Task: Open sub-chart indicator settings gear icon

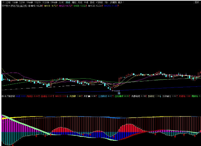Action: click(x=3, y=96)
